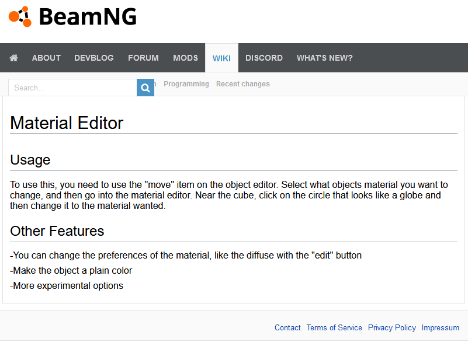468x342 pixels.
Task: Open the Impressum footer link
Action: pos(440,327)
